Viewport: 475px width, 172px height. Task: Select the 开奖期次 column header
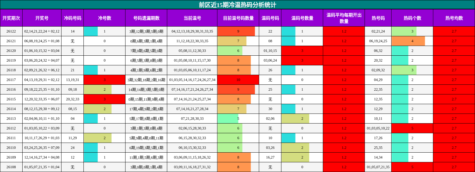pos(11,18)
